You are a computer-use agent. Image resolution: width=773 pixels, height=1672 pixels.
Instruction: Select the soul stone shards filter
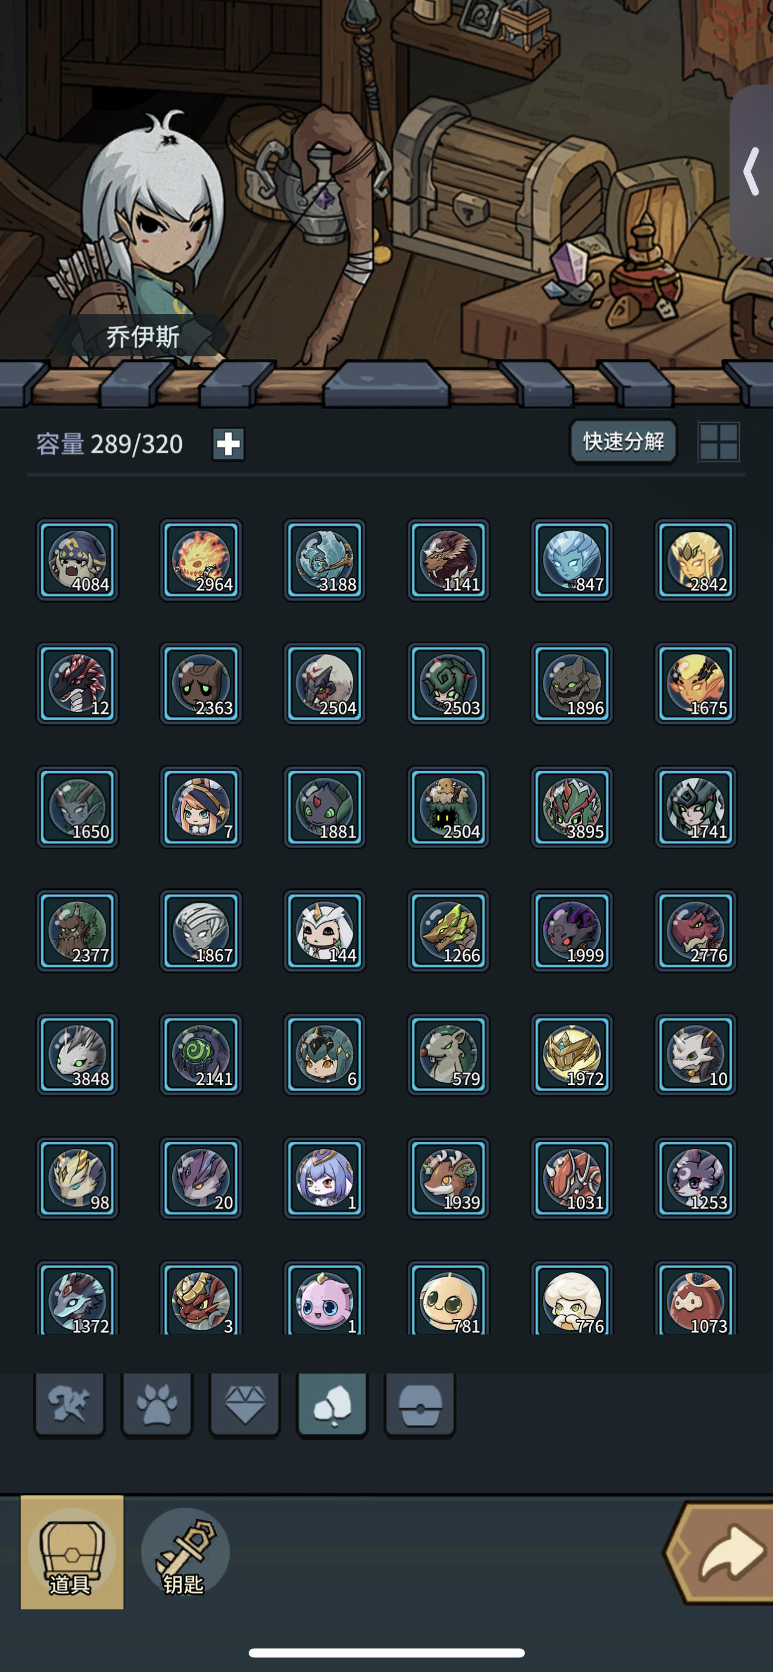[x=332, y=1405]
